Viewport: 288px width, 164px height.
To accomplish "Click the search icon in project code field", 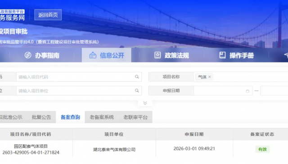I will click(137, 77).
